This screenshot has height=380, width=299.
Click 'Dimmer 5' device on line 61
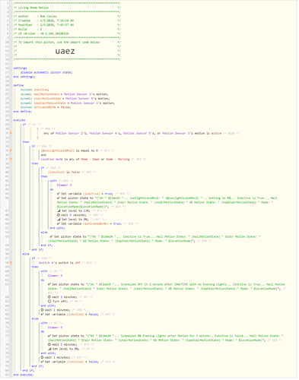coord(55,275)
